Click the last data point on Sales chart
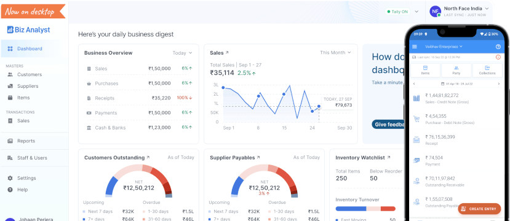This screenshot has width=510, height=221. click(319, 106)
